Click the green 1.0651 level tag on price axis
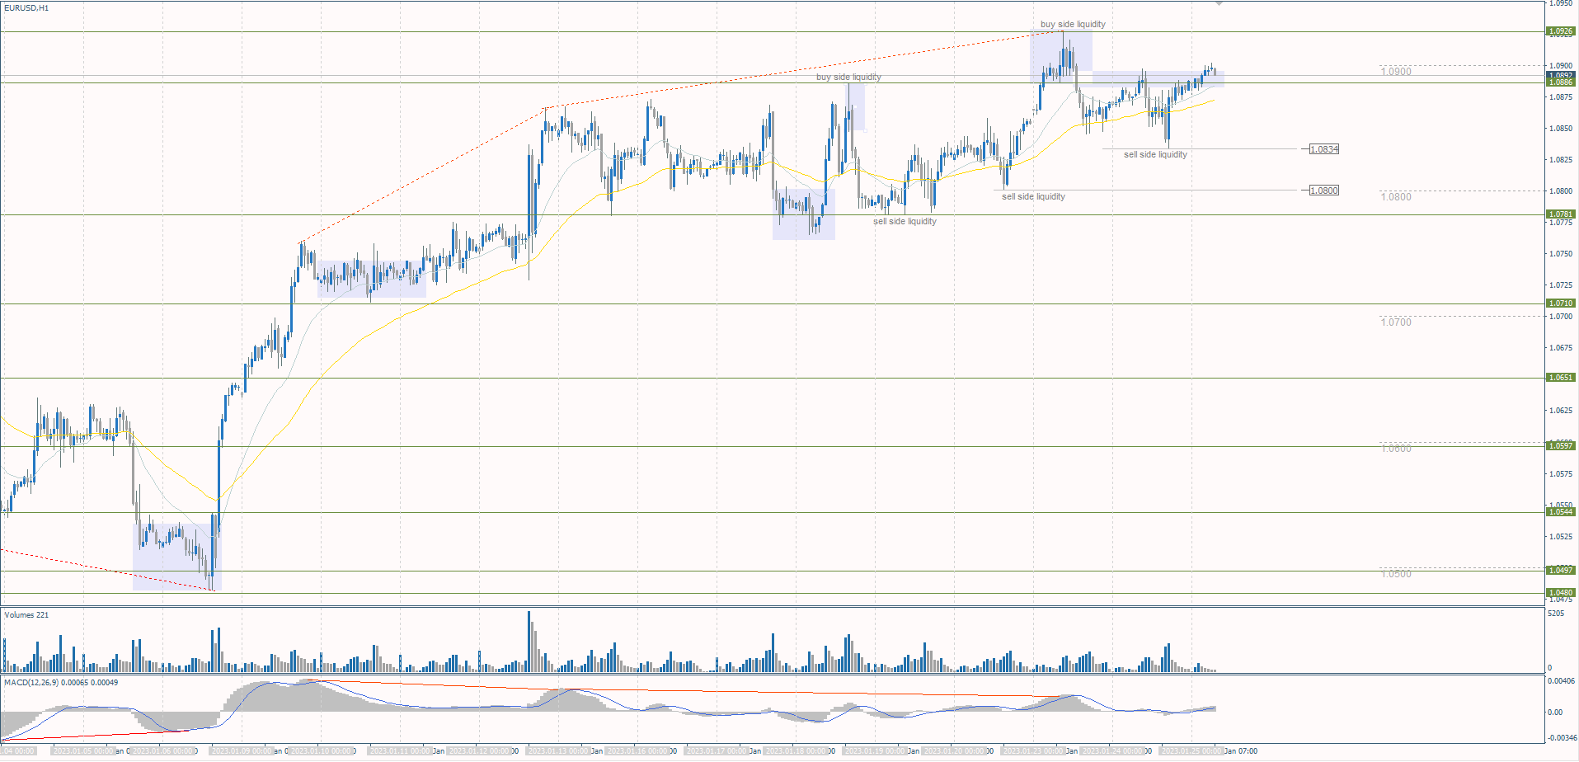This screenshot has height=762, width=1579. click(1561, 378)
